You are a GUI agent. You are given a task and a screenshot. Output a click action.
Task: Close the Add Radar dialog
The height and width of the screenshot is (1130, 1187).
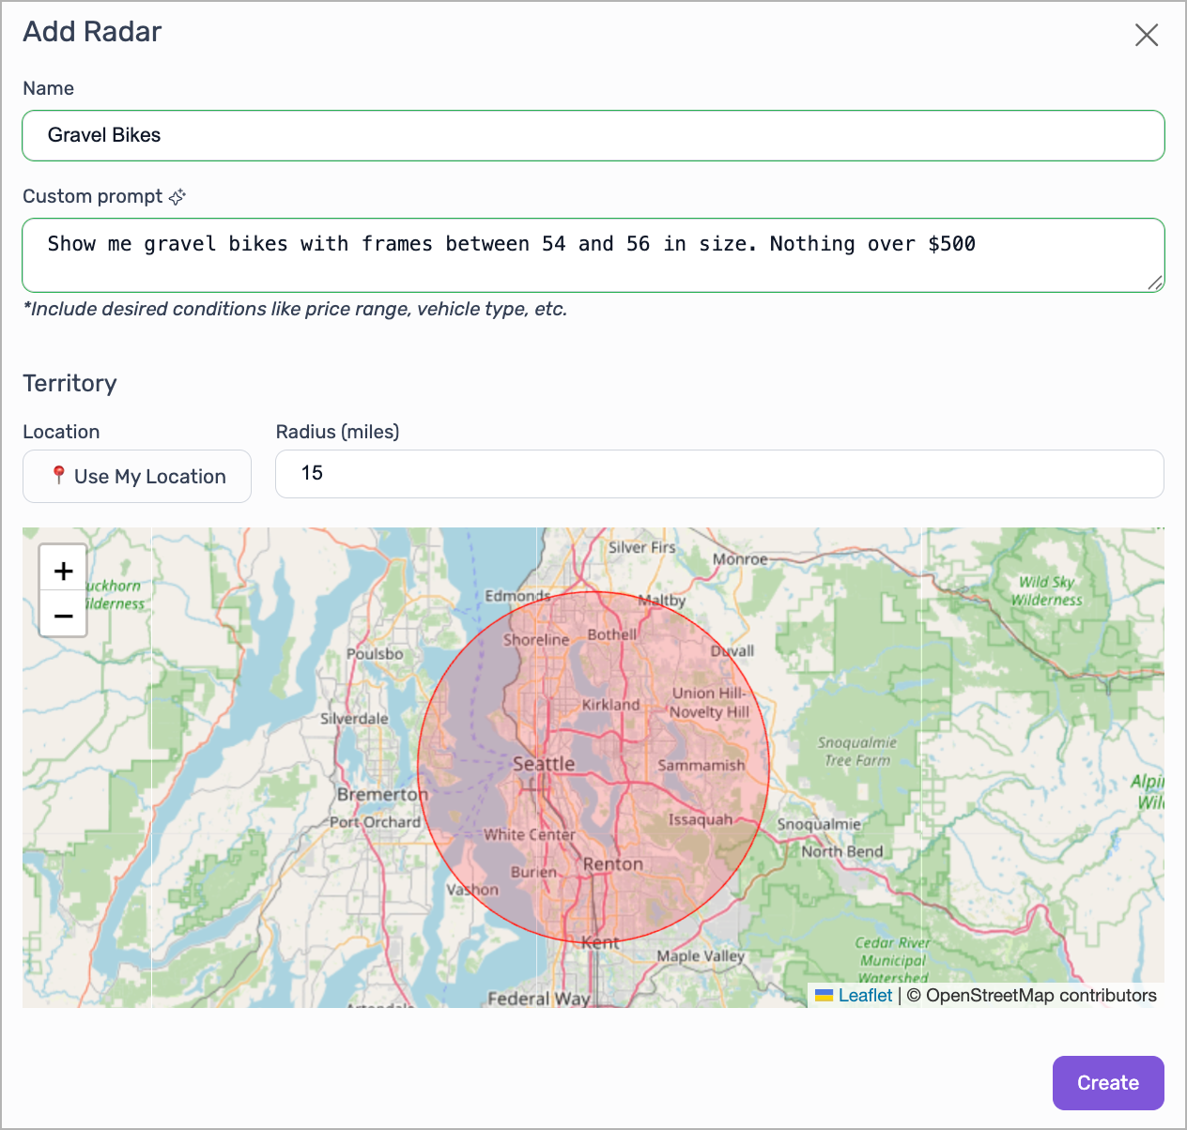click(x=1146, y=36)
